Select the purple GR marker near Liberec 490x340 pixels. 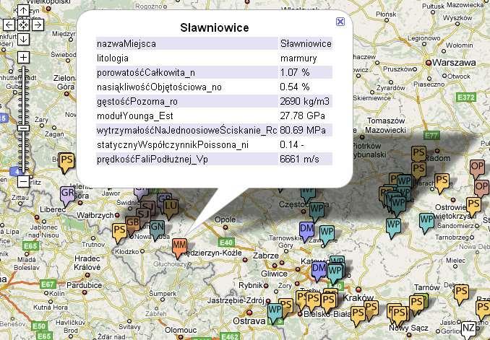coord(67,196)
